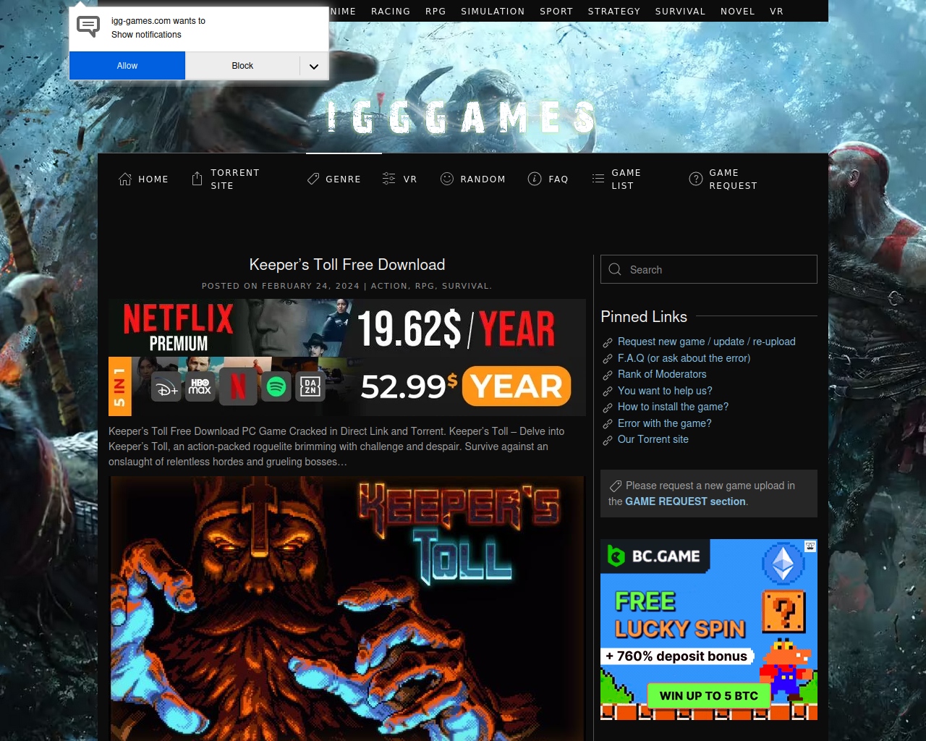Open How to install the game link
926x741 pixels.
coord(673,407)
